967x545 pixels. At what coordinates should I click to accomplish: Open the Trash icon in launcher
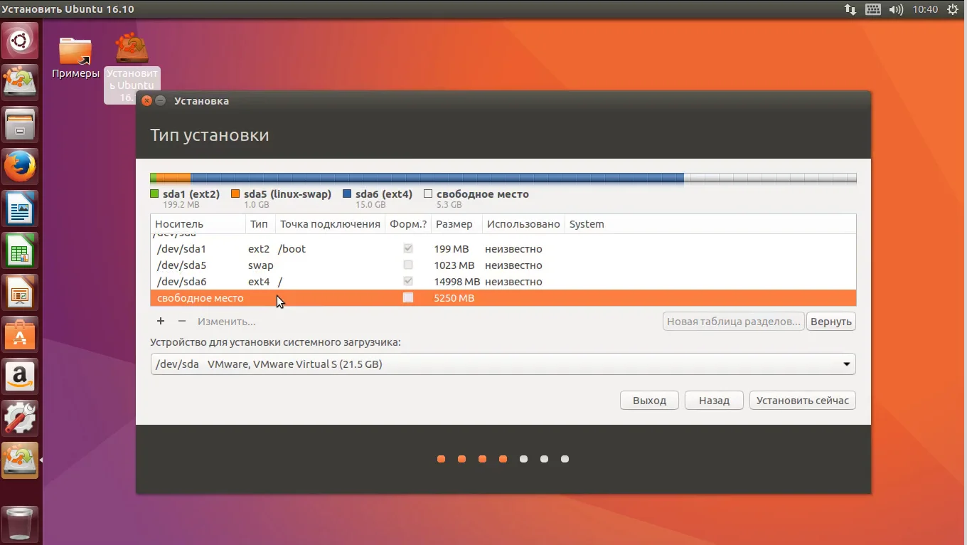coord(20,525)
